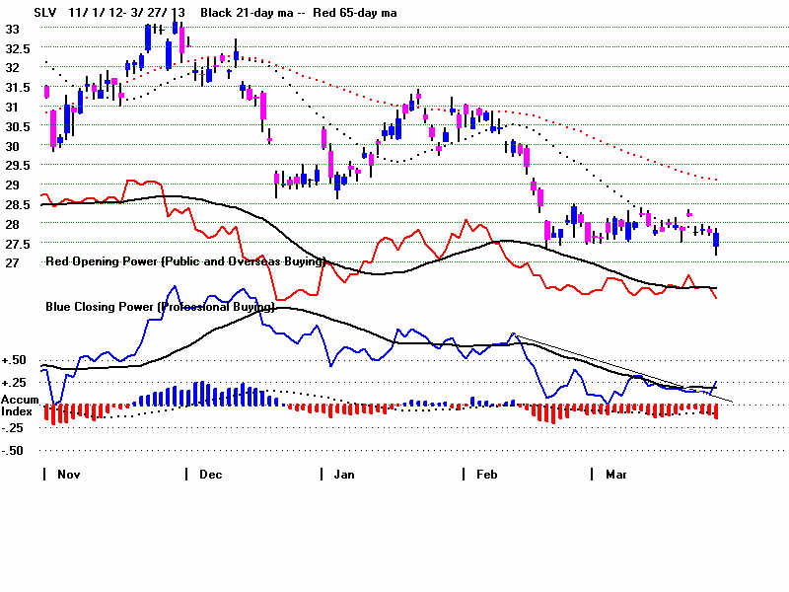Click the +.50 accumulation scale label
This screenshot has height=592, width=789.
(x=16, y=361)
